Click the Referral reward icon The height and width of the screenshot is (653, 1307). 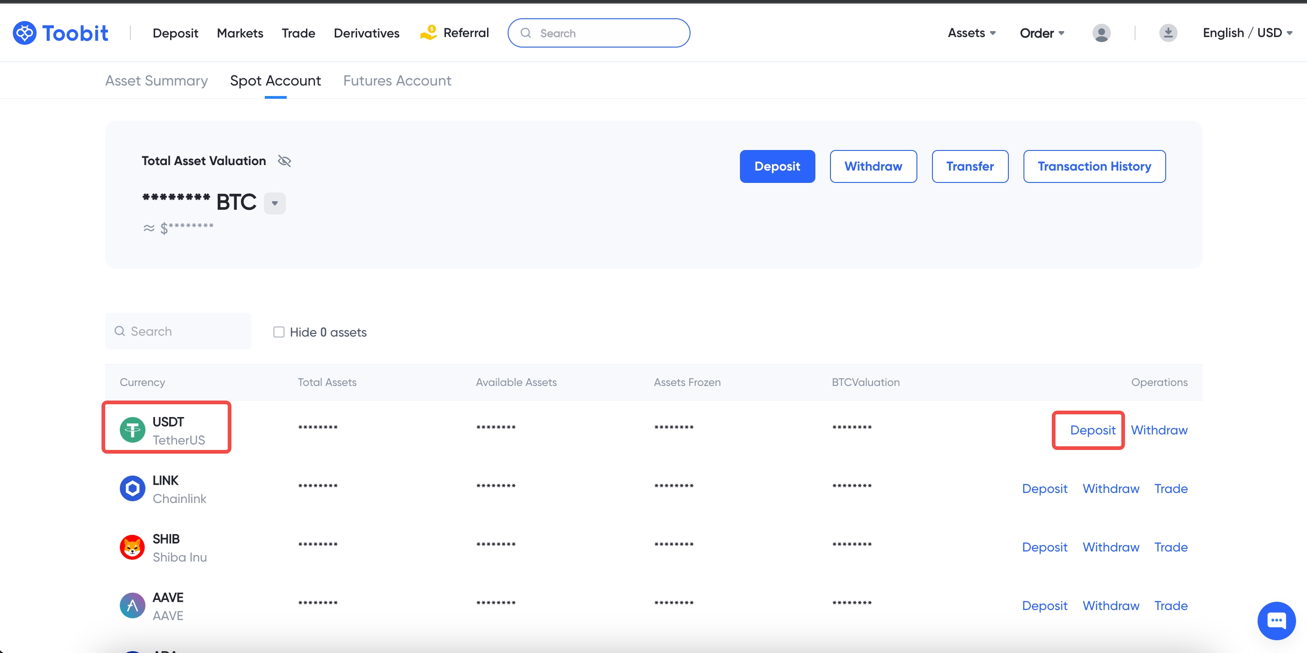pyautogui.click(x=429, y=32)
